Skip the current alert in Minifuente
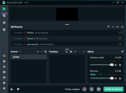The width and height of the screenshot is (126, 93). tap(117, 27)
